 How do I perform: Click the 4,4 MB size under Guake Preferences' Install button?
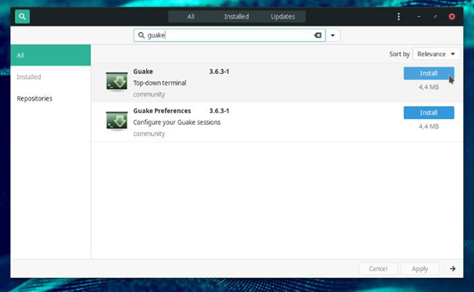429,126
